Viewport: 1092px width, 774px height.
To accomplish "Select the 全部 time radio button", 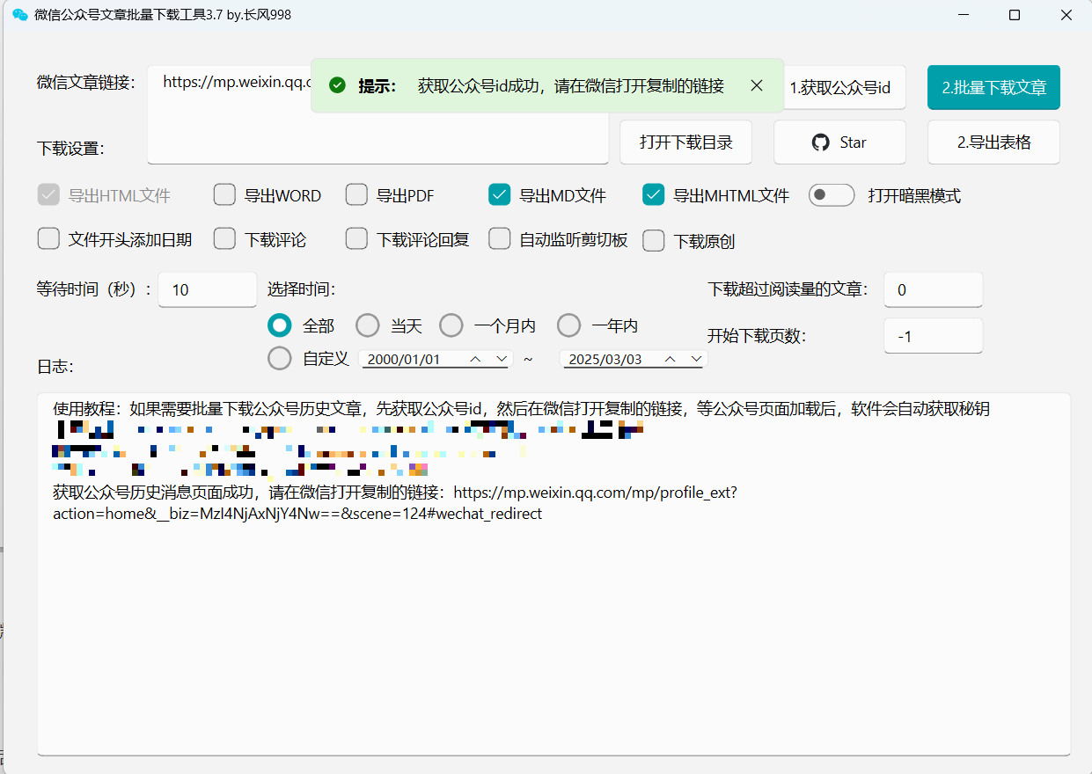I will click(280, 326).
